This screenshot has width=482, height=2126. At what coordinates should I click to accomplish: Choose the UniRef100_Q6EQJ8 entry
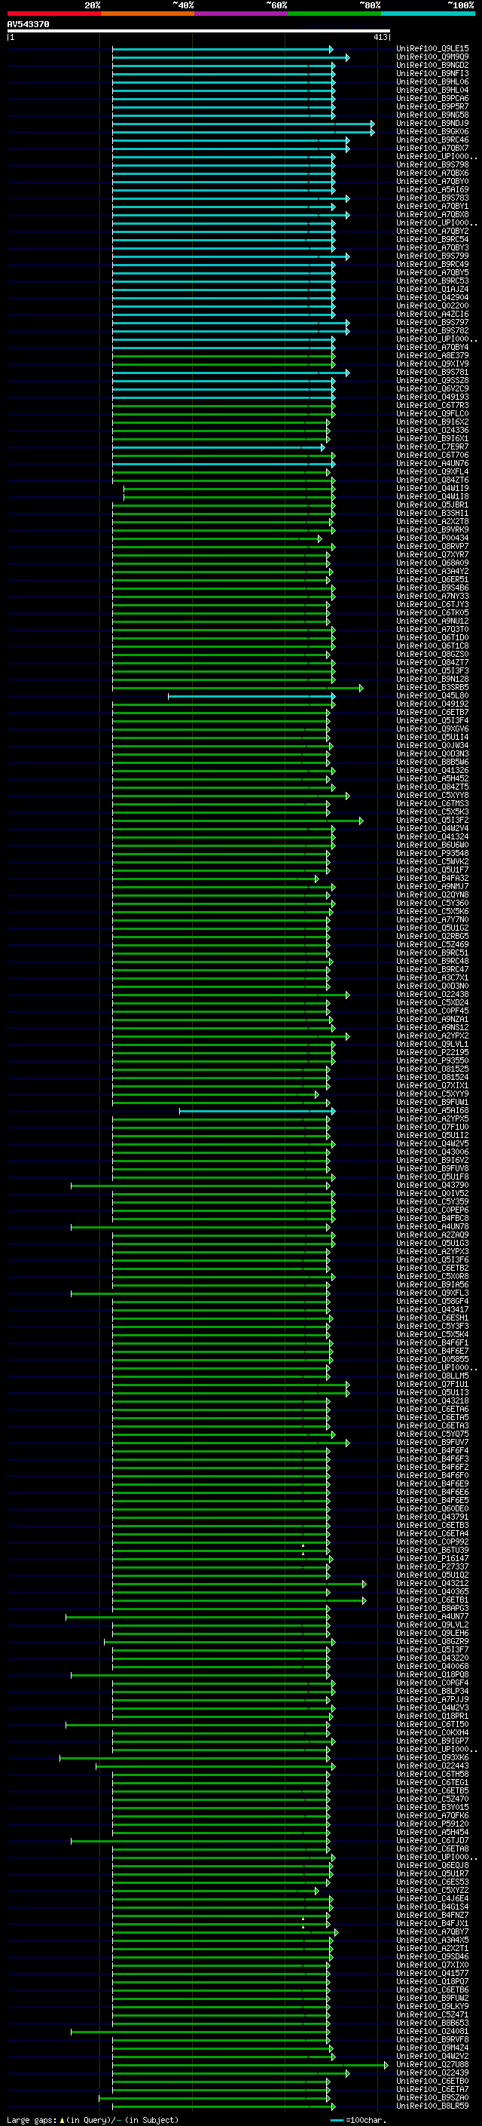click(432, 1865)
